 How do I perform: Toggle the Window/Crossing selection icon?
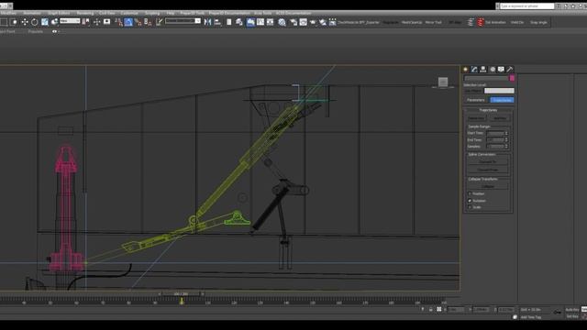14,22
